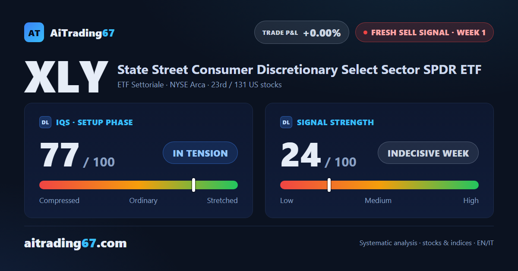Select the Fresh Sell Signal Week 1 badge
This screenshot has height=271, width=518.
tap(424, 32)
